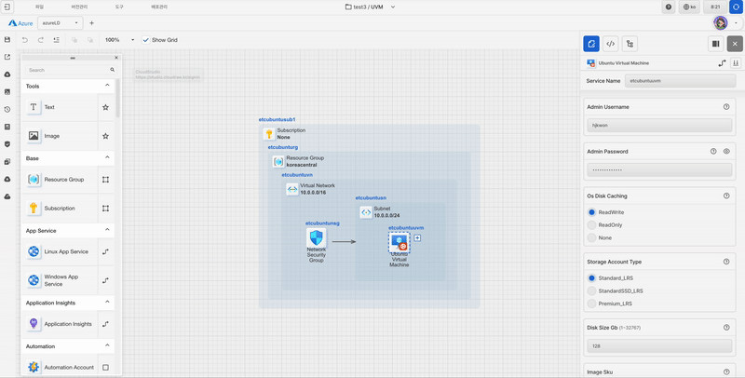Click the Network Security Group icon on the canvas
The height and width of the screenshot is (378, 745).
tap(316, 238)
